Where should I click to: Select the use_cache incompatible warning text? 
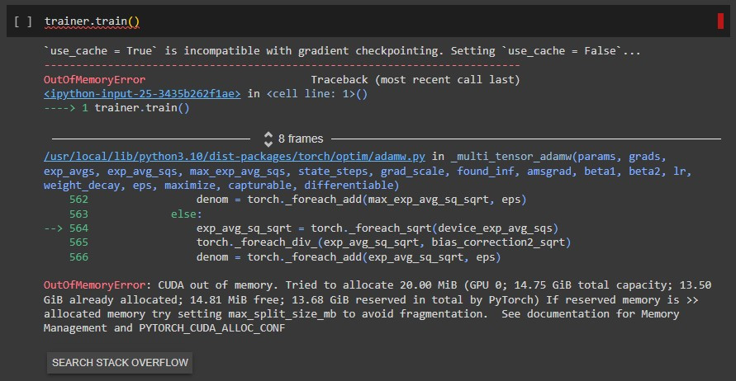tap(342, 51)
